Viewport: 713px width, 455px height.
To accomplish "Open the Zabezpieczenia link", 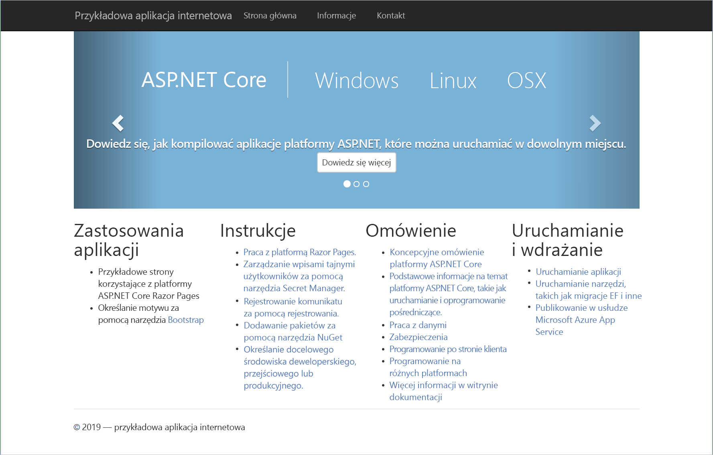I will 418,337.
